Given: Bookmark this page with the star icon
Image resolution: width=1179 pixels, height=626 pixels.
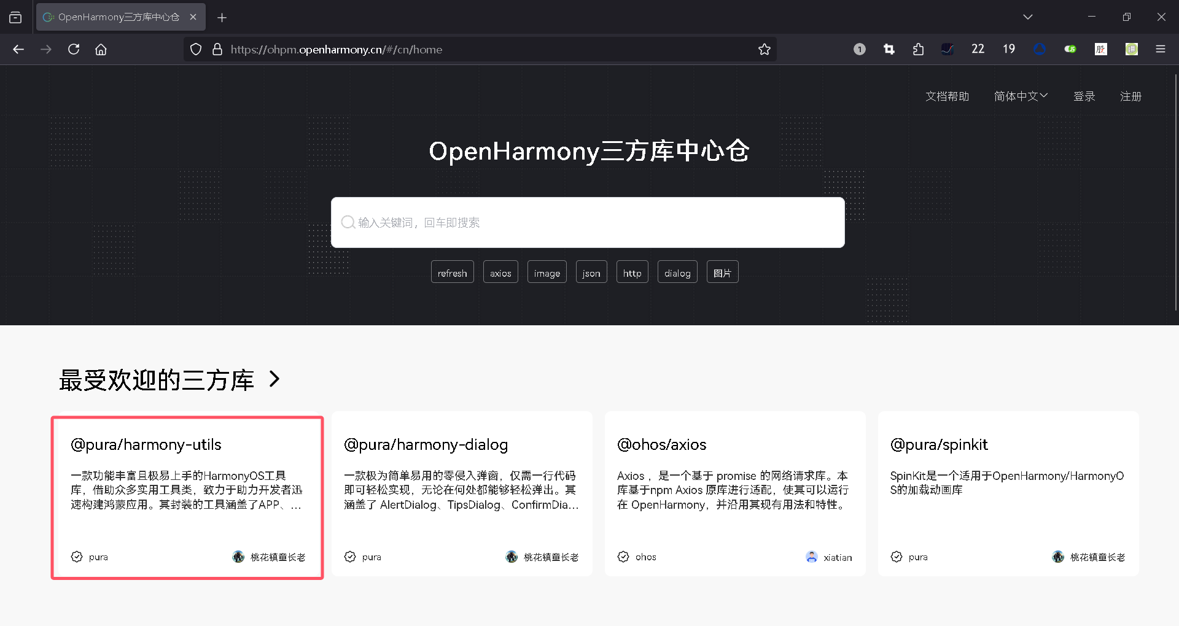Looking at the screenshot, I should [x=765, y=49].
